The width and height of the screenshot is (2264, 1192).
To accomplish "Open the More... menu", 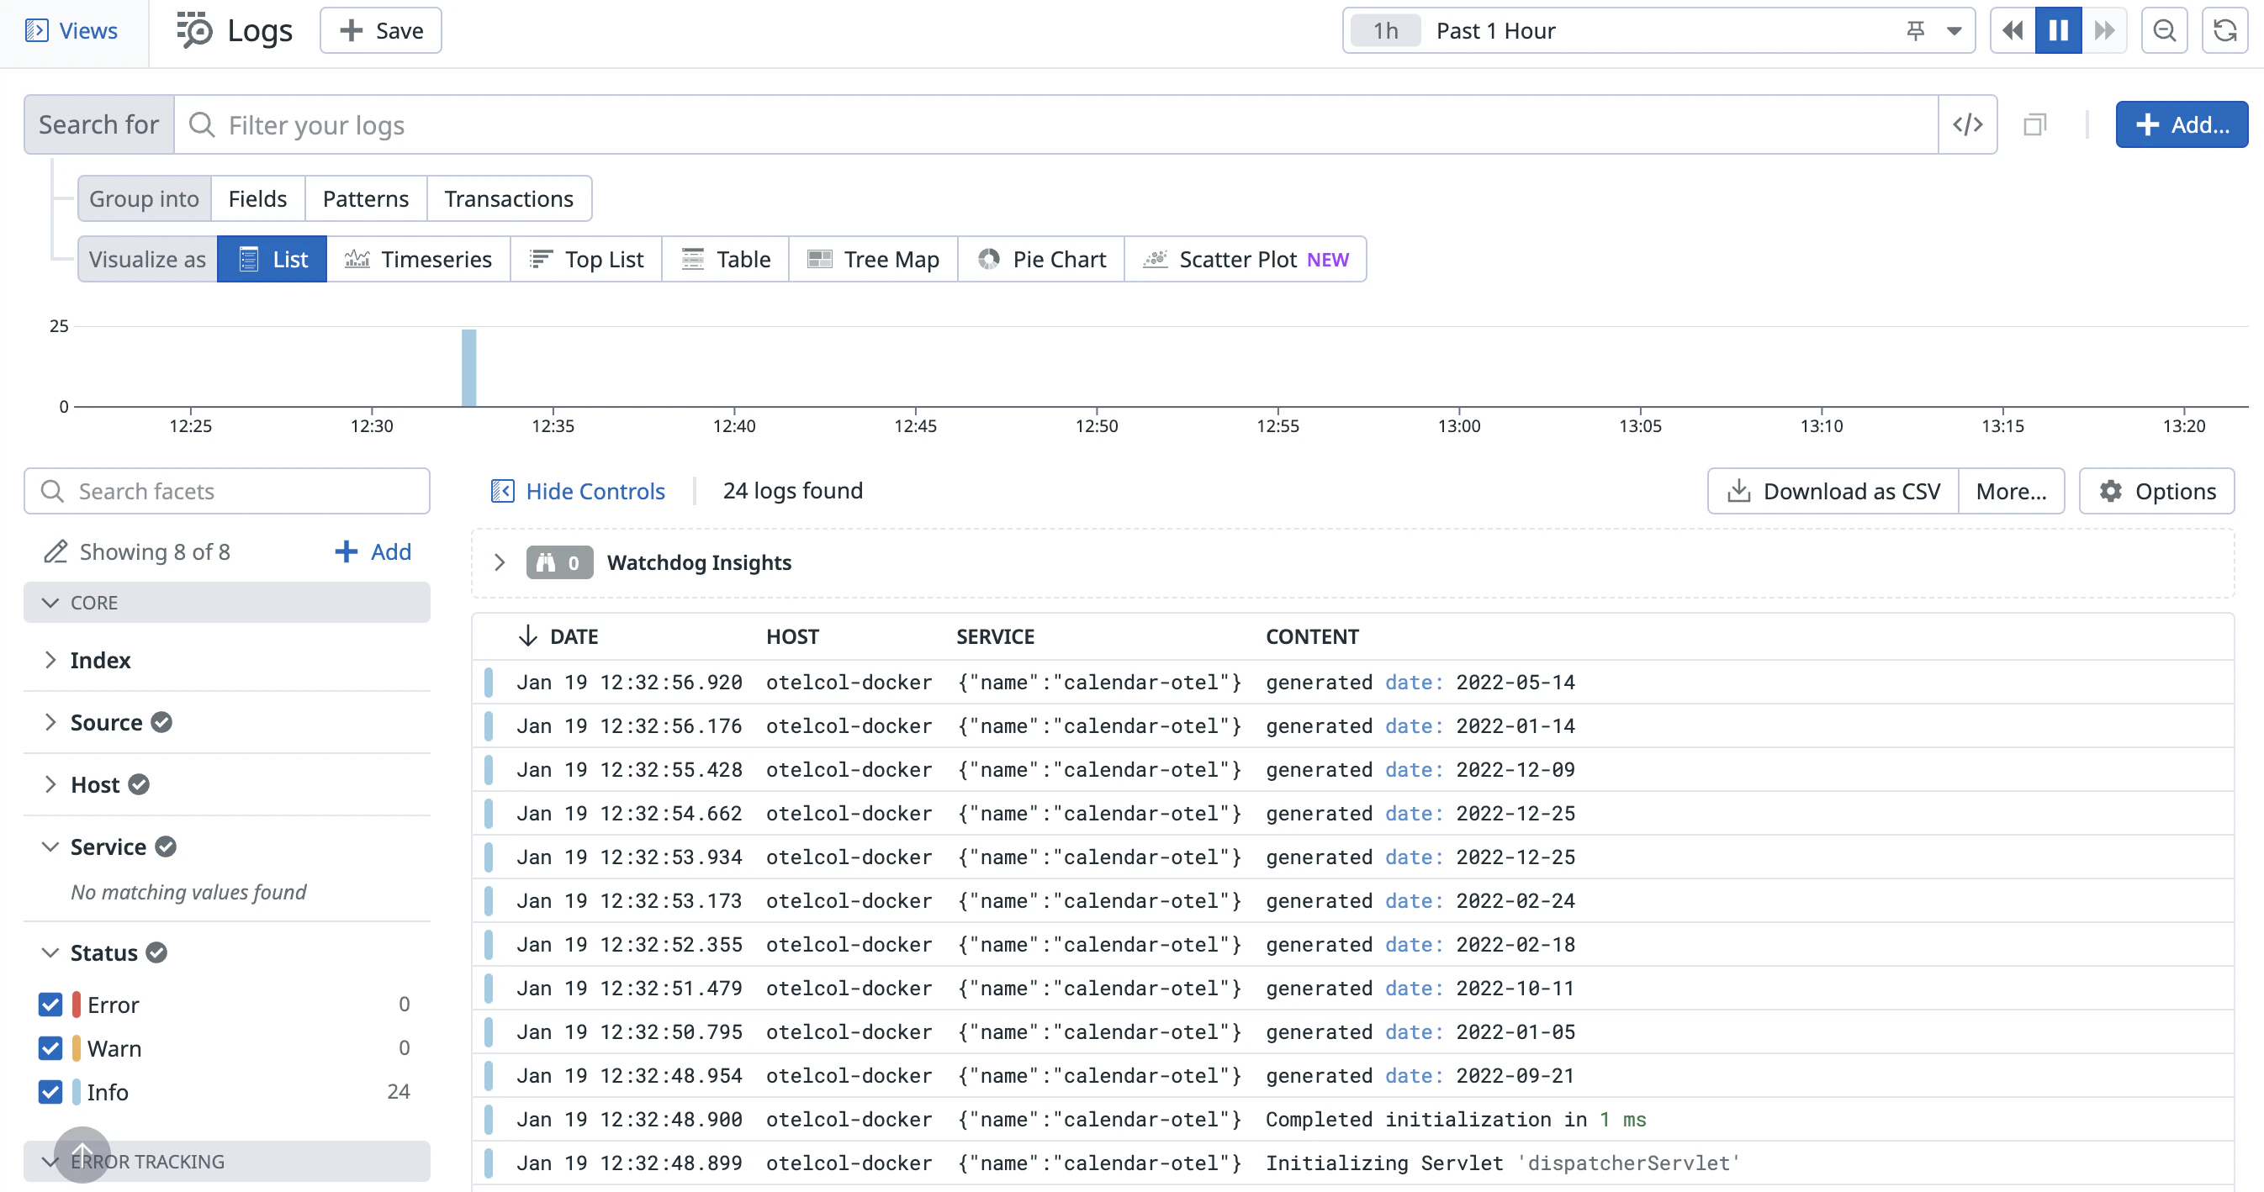I will tap(2011, 491).
